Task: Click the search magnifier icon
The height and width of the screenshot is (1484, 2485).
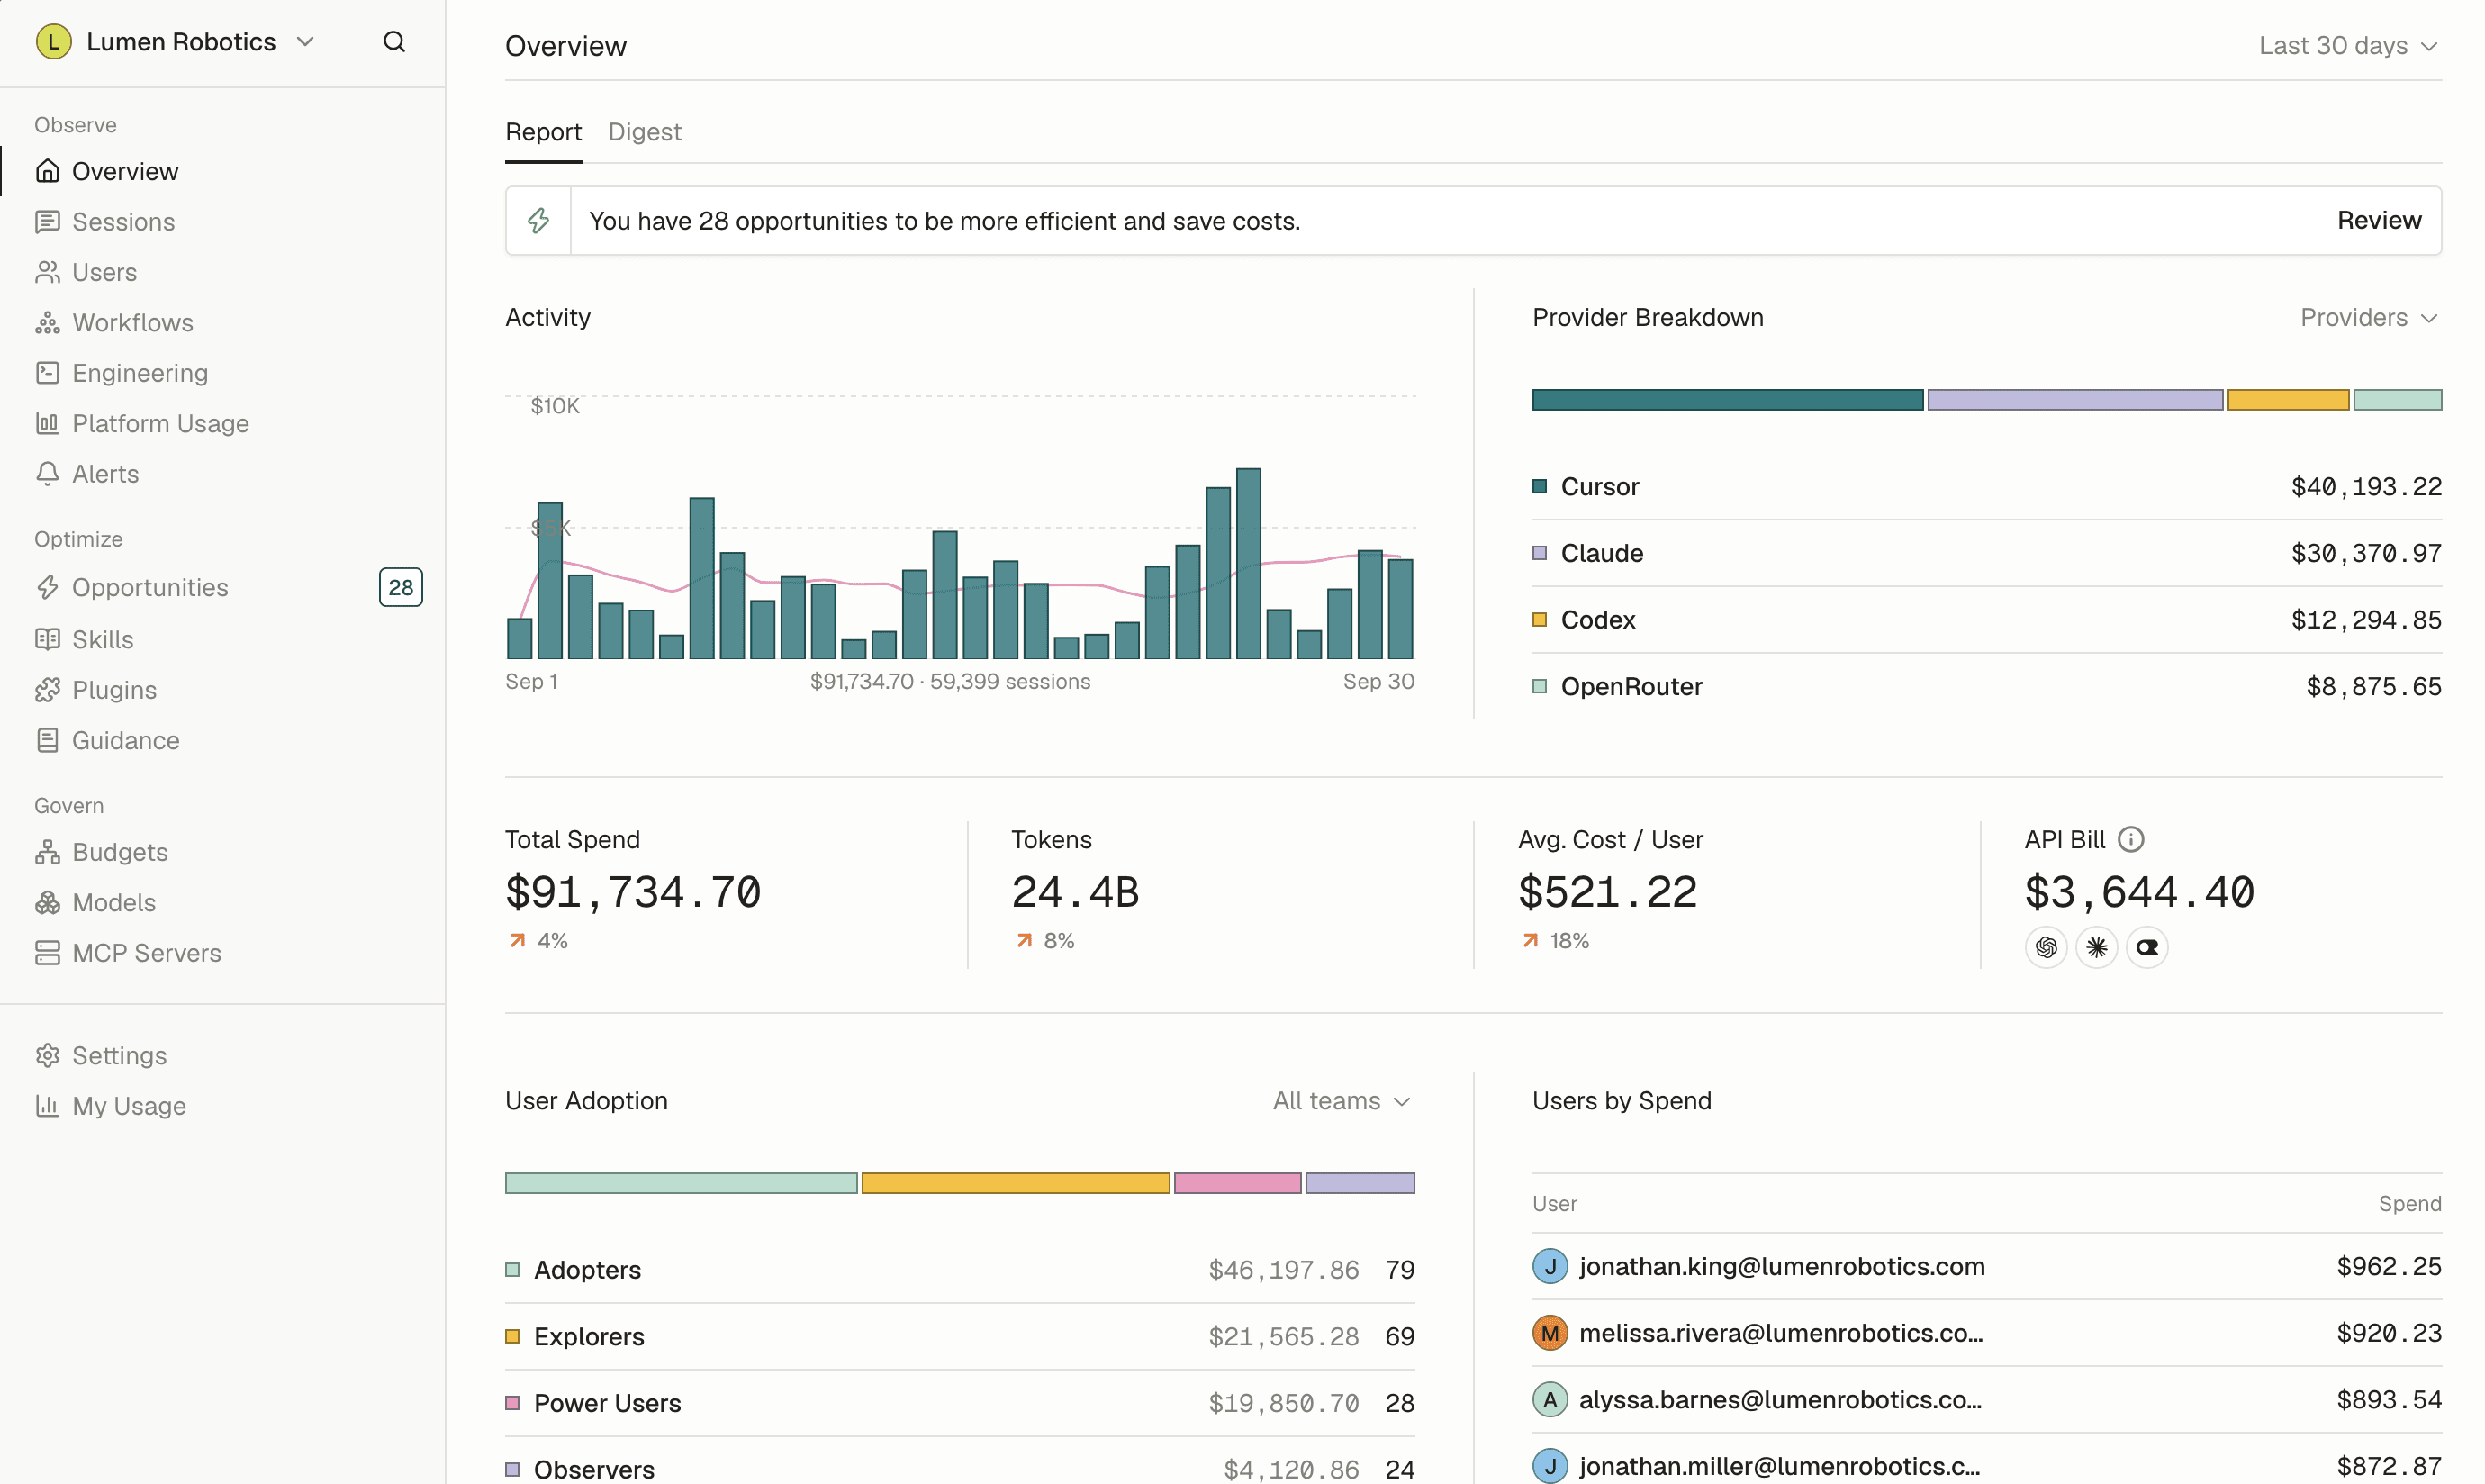Action: [x=393, y=42]
